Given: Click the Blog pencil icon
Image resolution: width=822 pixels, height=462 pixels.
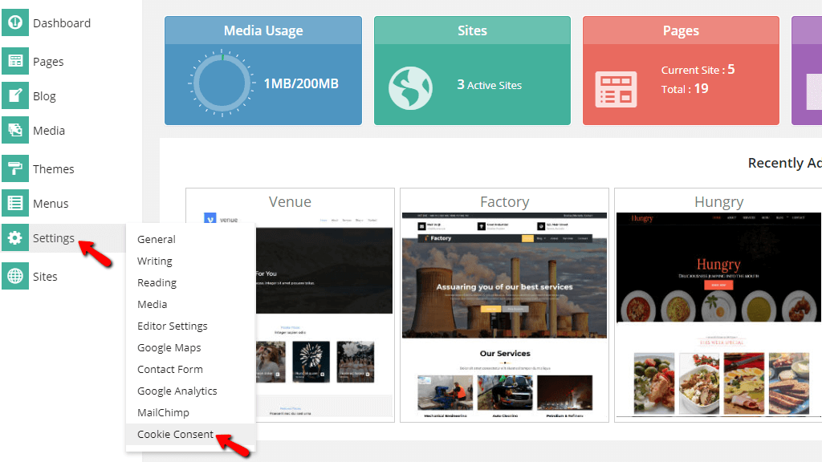Looking at the screenshot, I should [15, 96].
